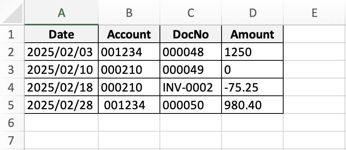Select row 1 header

(12, 34)
